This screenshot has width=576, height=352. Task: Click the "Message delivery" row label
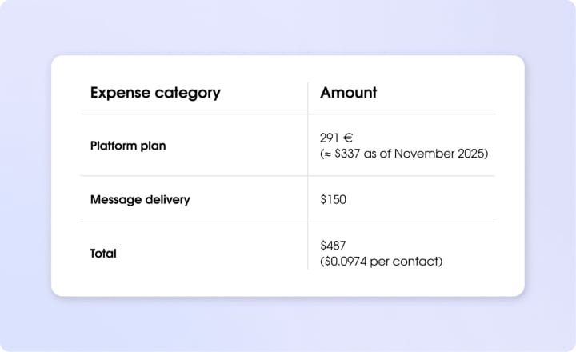point(140,199)
